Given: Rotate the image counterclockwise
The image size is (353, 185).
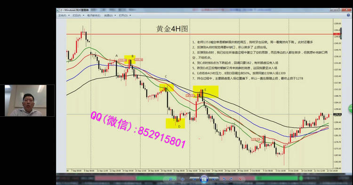Looking at the screenshot, I should (x=224, y=179).
